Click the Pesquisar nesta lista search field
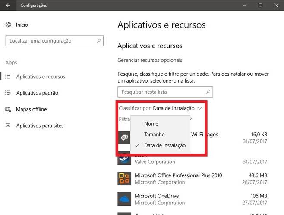This screenshot has width=284, height=215. (x=165, y=92)
